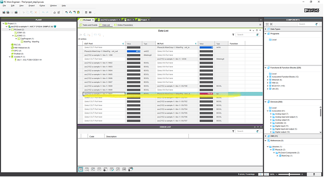This screenshot has height=177, width=325.
Task: Expand the Digital input (11) folder
Action: coord(271,126)
